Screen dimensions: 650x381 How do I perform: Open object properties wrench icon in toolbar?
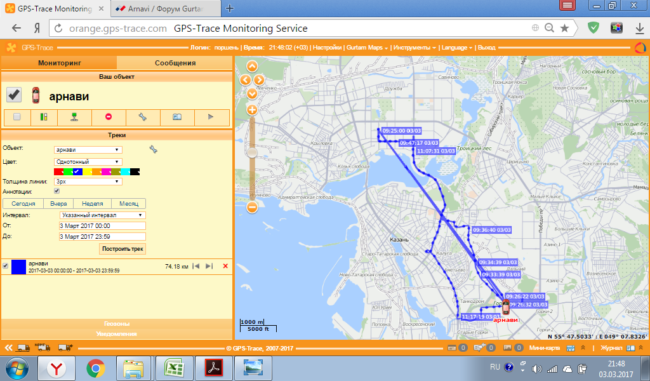(142, 117)
